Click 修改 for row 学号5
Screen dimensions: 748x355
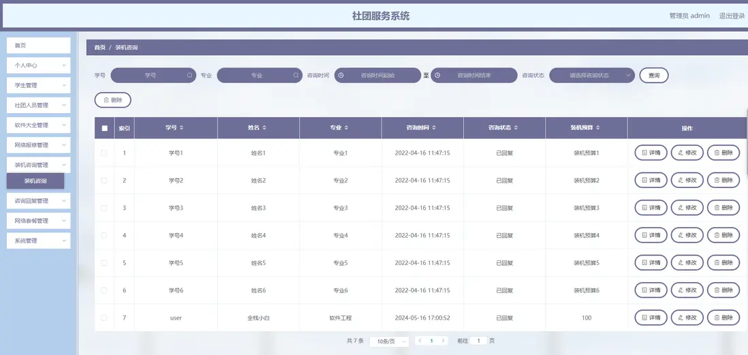(687, 262)
